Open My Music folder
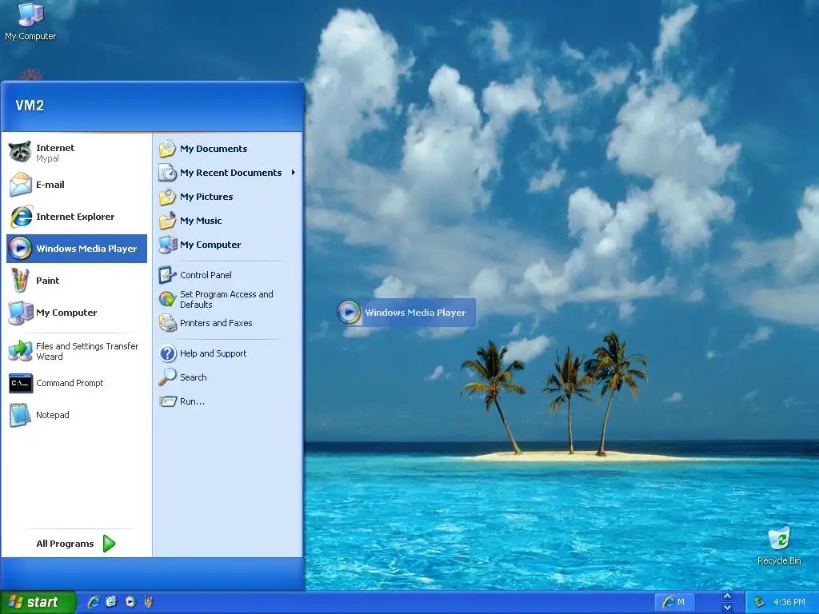This screenshot has width=819, height=614. click(227, 221)
